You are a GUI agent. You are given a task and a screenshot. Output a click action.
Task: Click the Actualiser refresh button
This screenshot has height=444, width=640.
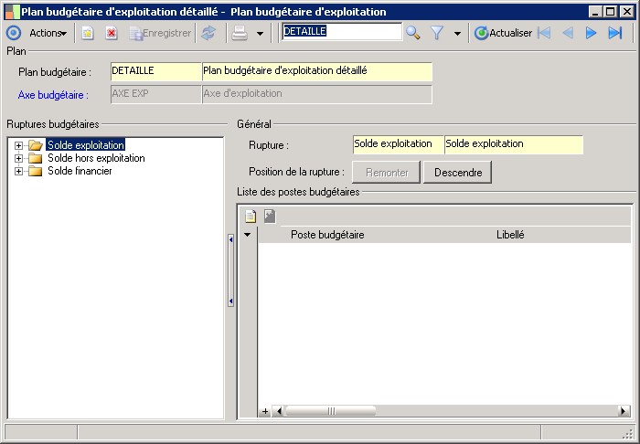pos(503,33)
